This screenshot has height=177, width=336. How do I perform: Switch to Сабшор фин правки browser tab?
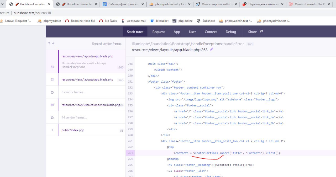pos(123,4)
